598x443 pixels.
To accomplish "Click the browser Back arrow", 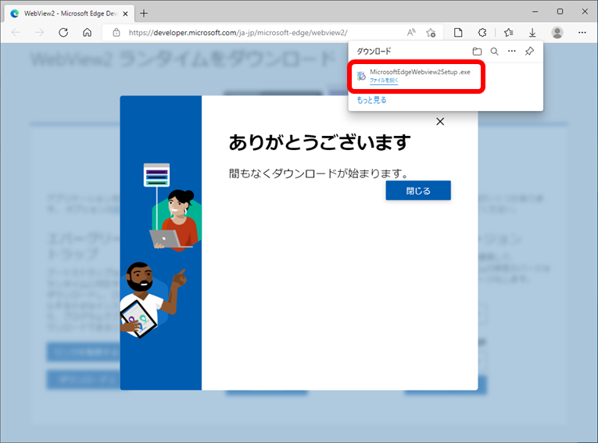I will pyautogui.click(x=16, y=32).
